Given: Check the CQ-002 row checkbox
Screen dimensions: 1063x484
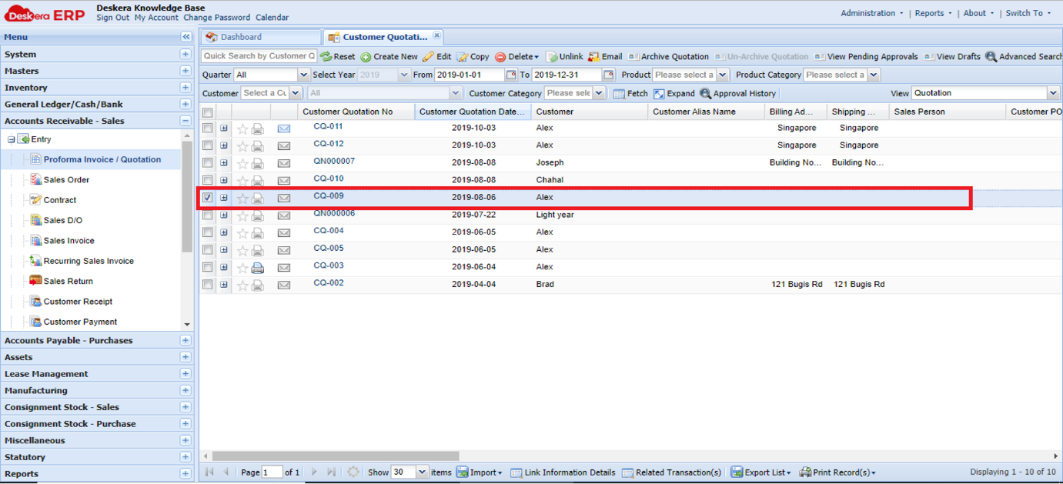Looking at the screenshot, I should (x=208, y=285).
